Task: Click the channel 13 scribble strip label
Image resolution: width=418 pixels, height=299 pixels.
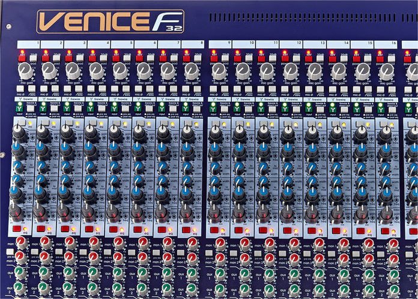Action: 315,44
